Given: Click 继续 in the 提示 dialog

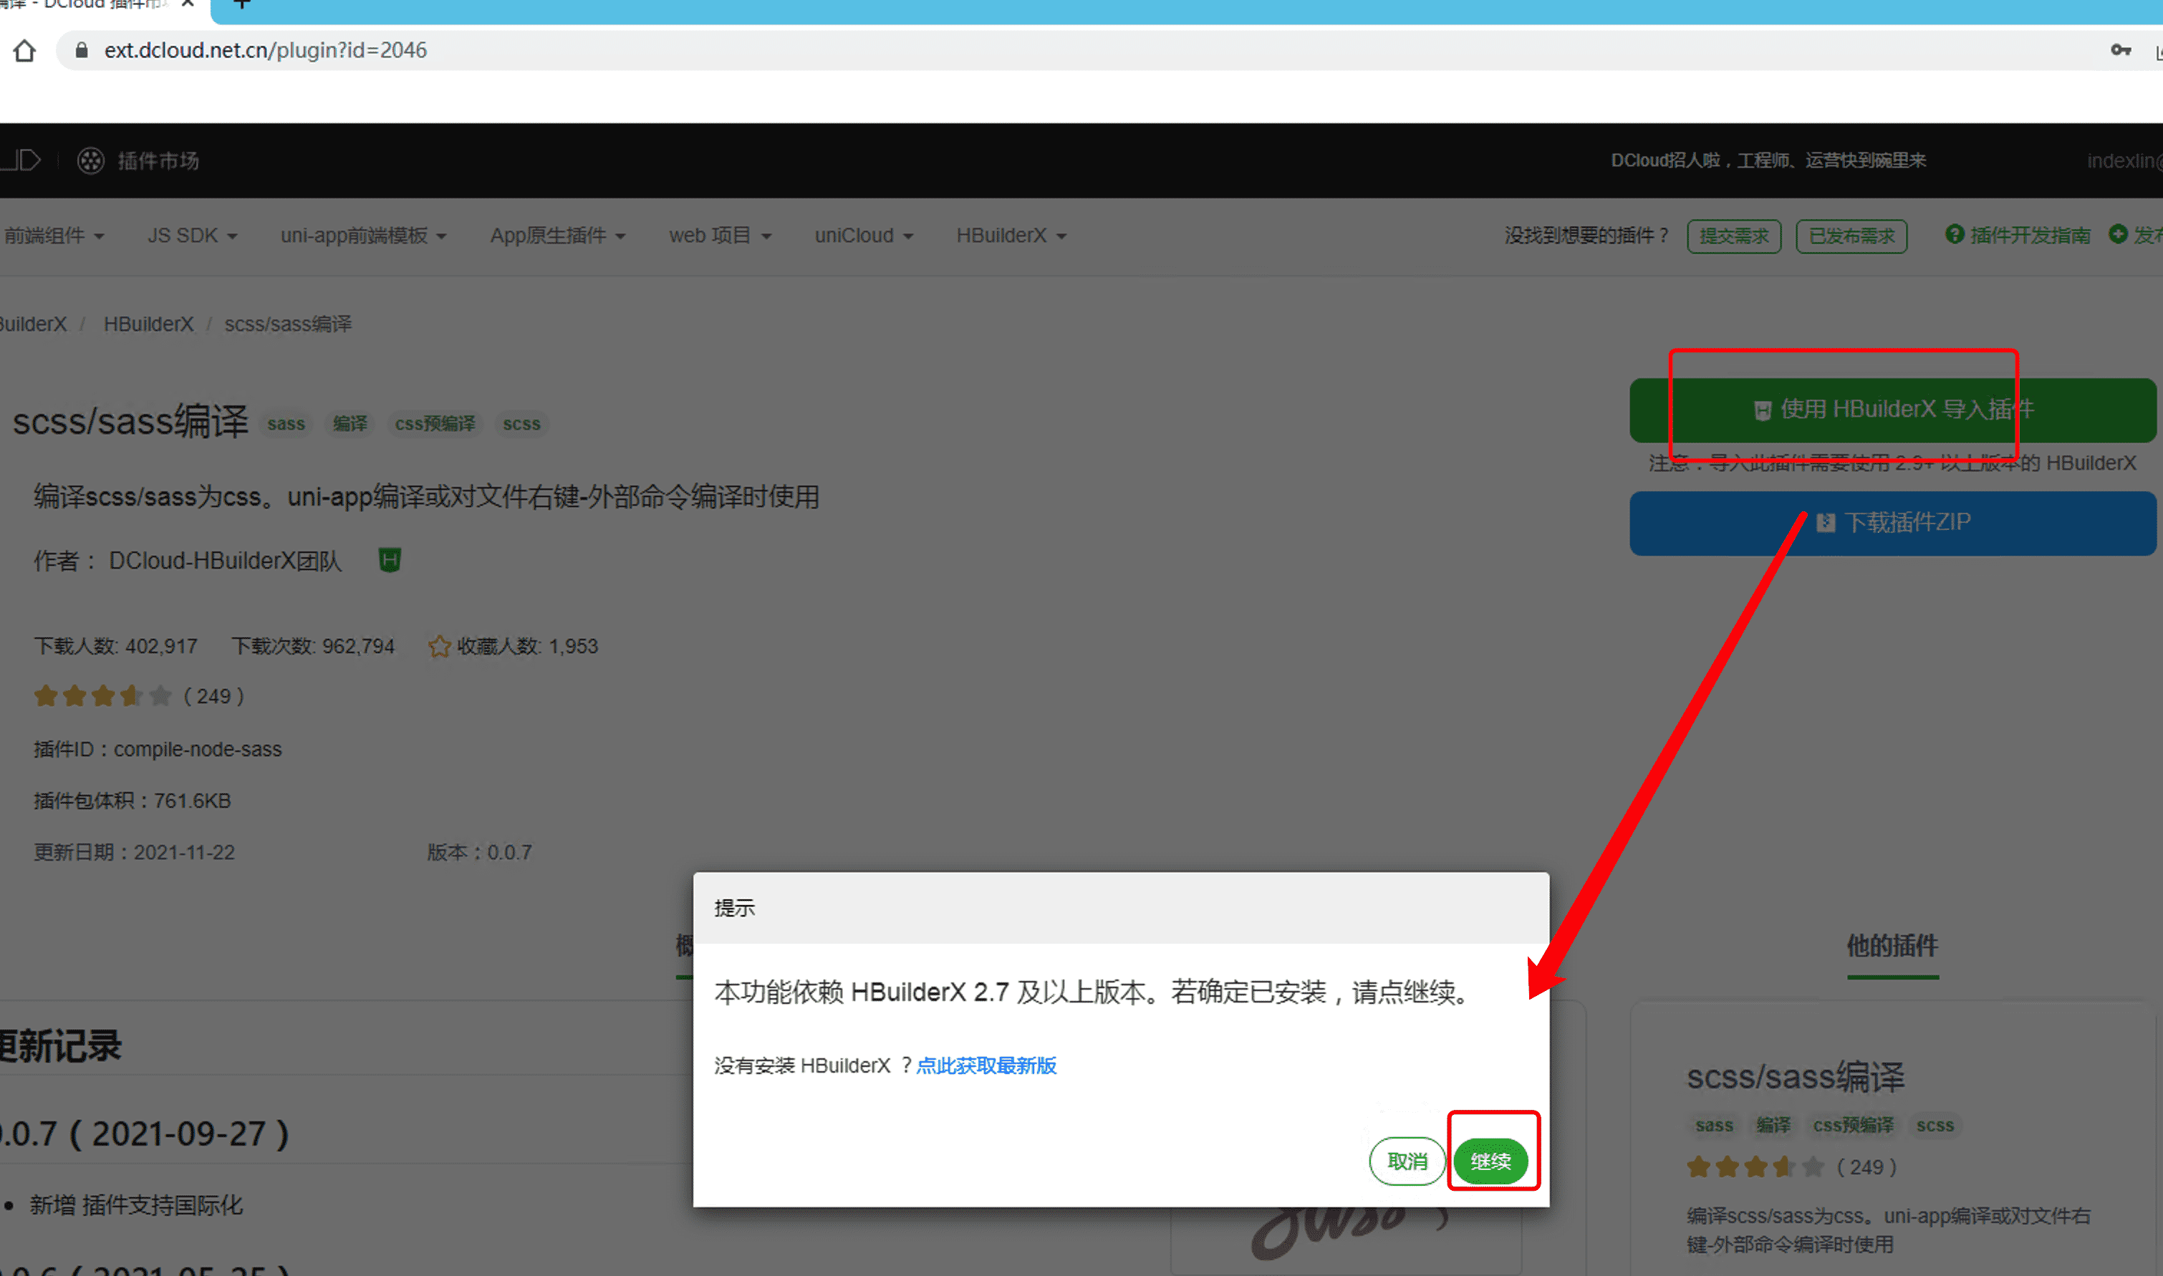Looking at the screenshot, I should [x=1490, y=1161].
